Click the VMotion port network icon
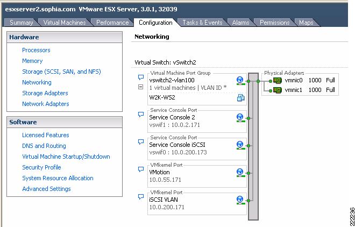 (240, 173)
